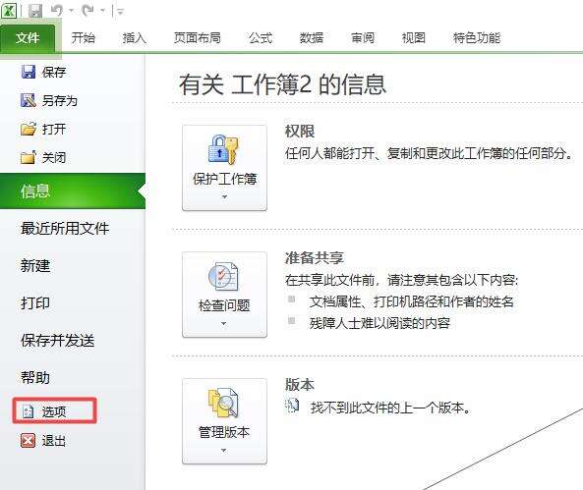Screen dimensions: 583x490
Task: Click the 检查问题 checklist document icon
Action: click(223, 277)
